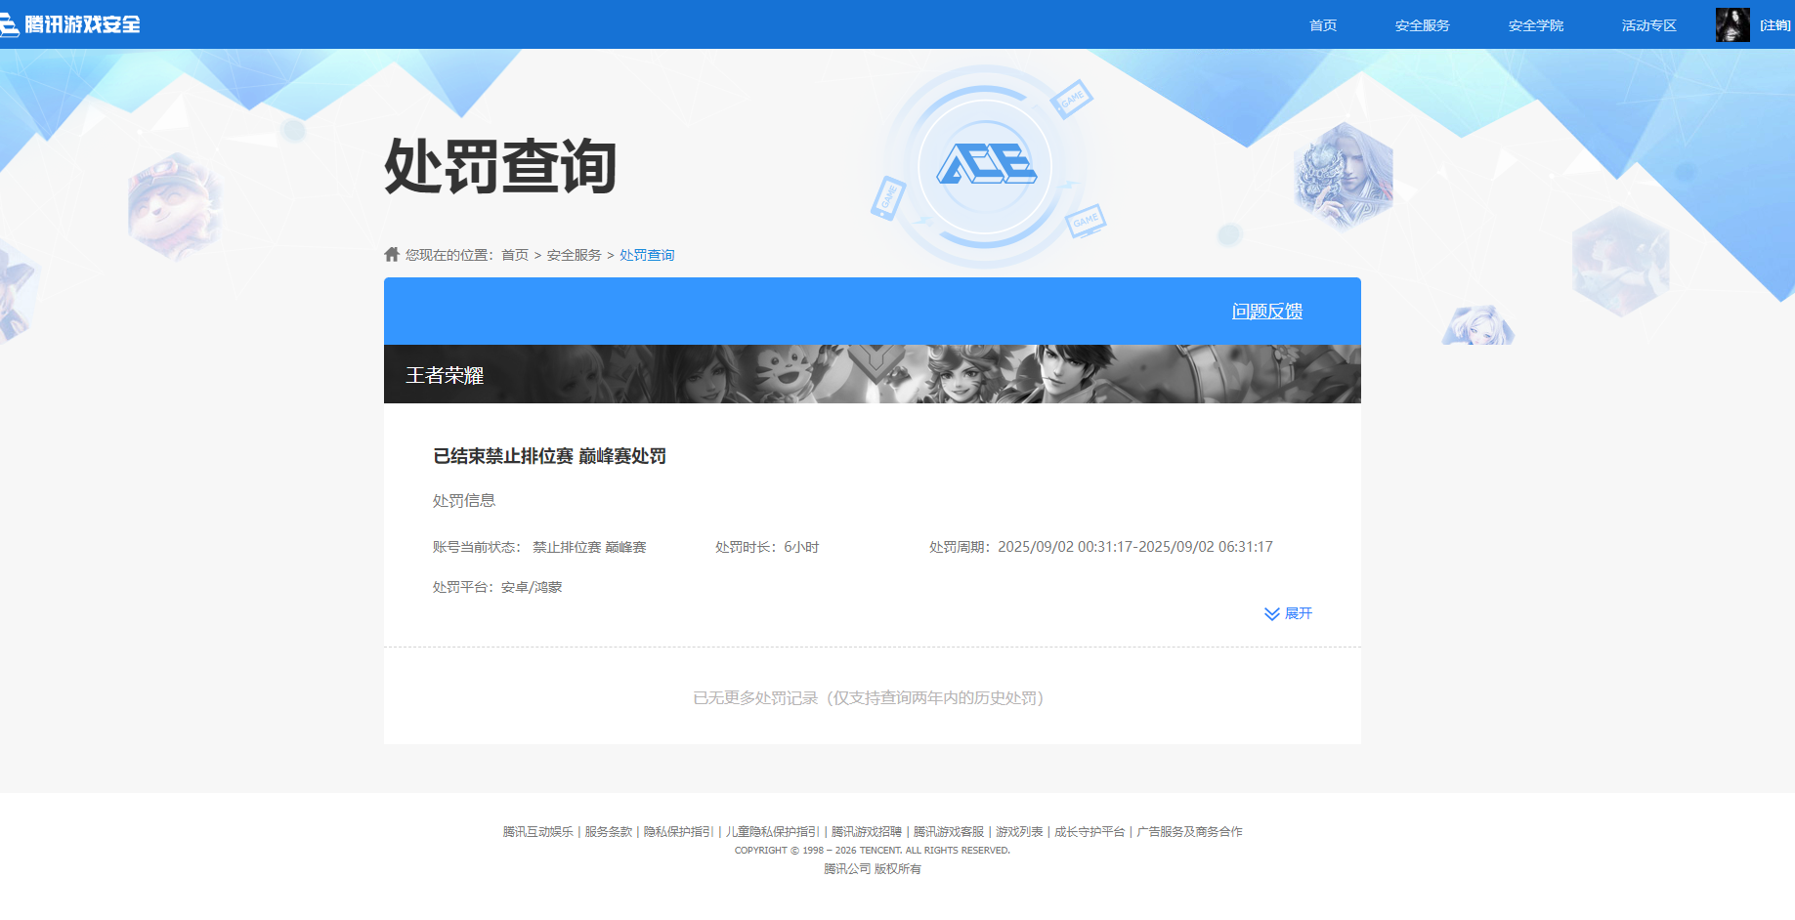Click the double-chevron expand icon
Screen dimensions: 1795x920
[x=1272, y=614]
